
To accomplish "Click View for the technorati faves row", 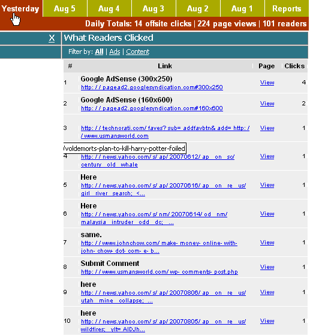I will click(267, 128).
